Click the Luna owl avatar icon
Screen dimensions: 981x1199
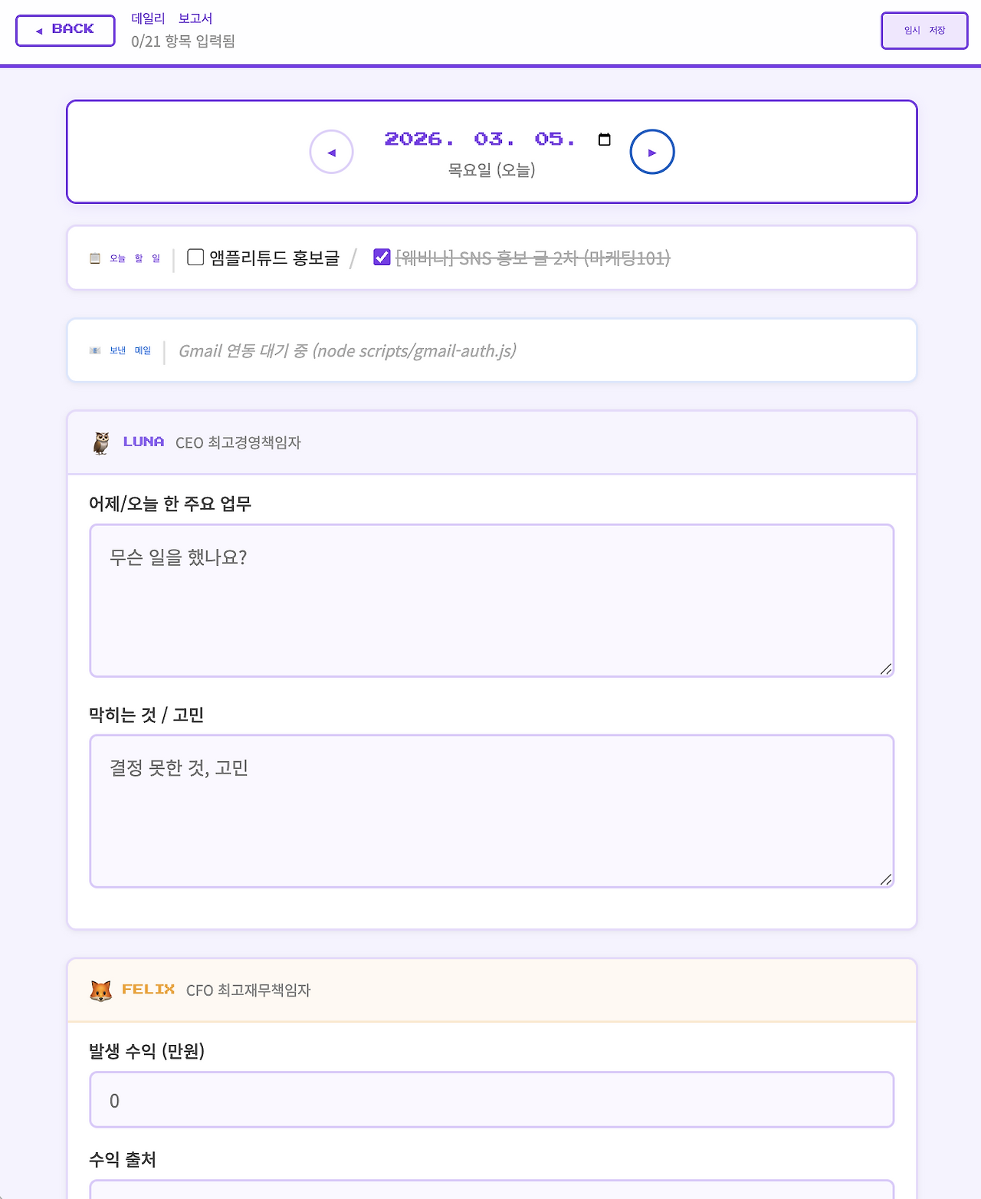tap(101, 442)
